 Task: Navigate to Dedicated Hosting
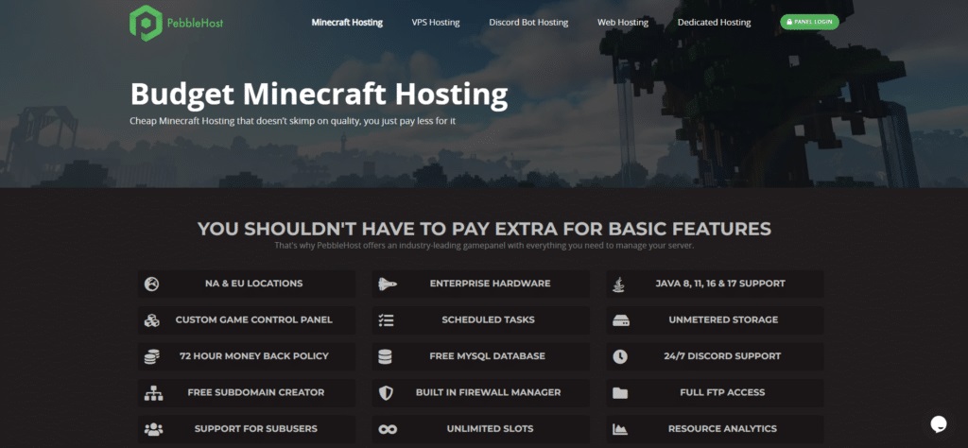715,23
